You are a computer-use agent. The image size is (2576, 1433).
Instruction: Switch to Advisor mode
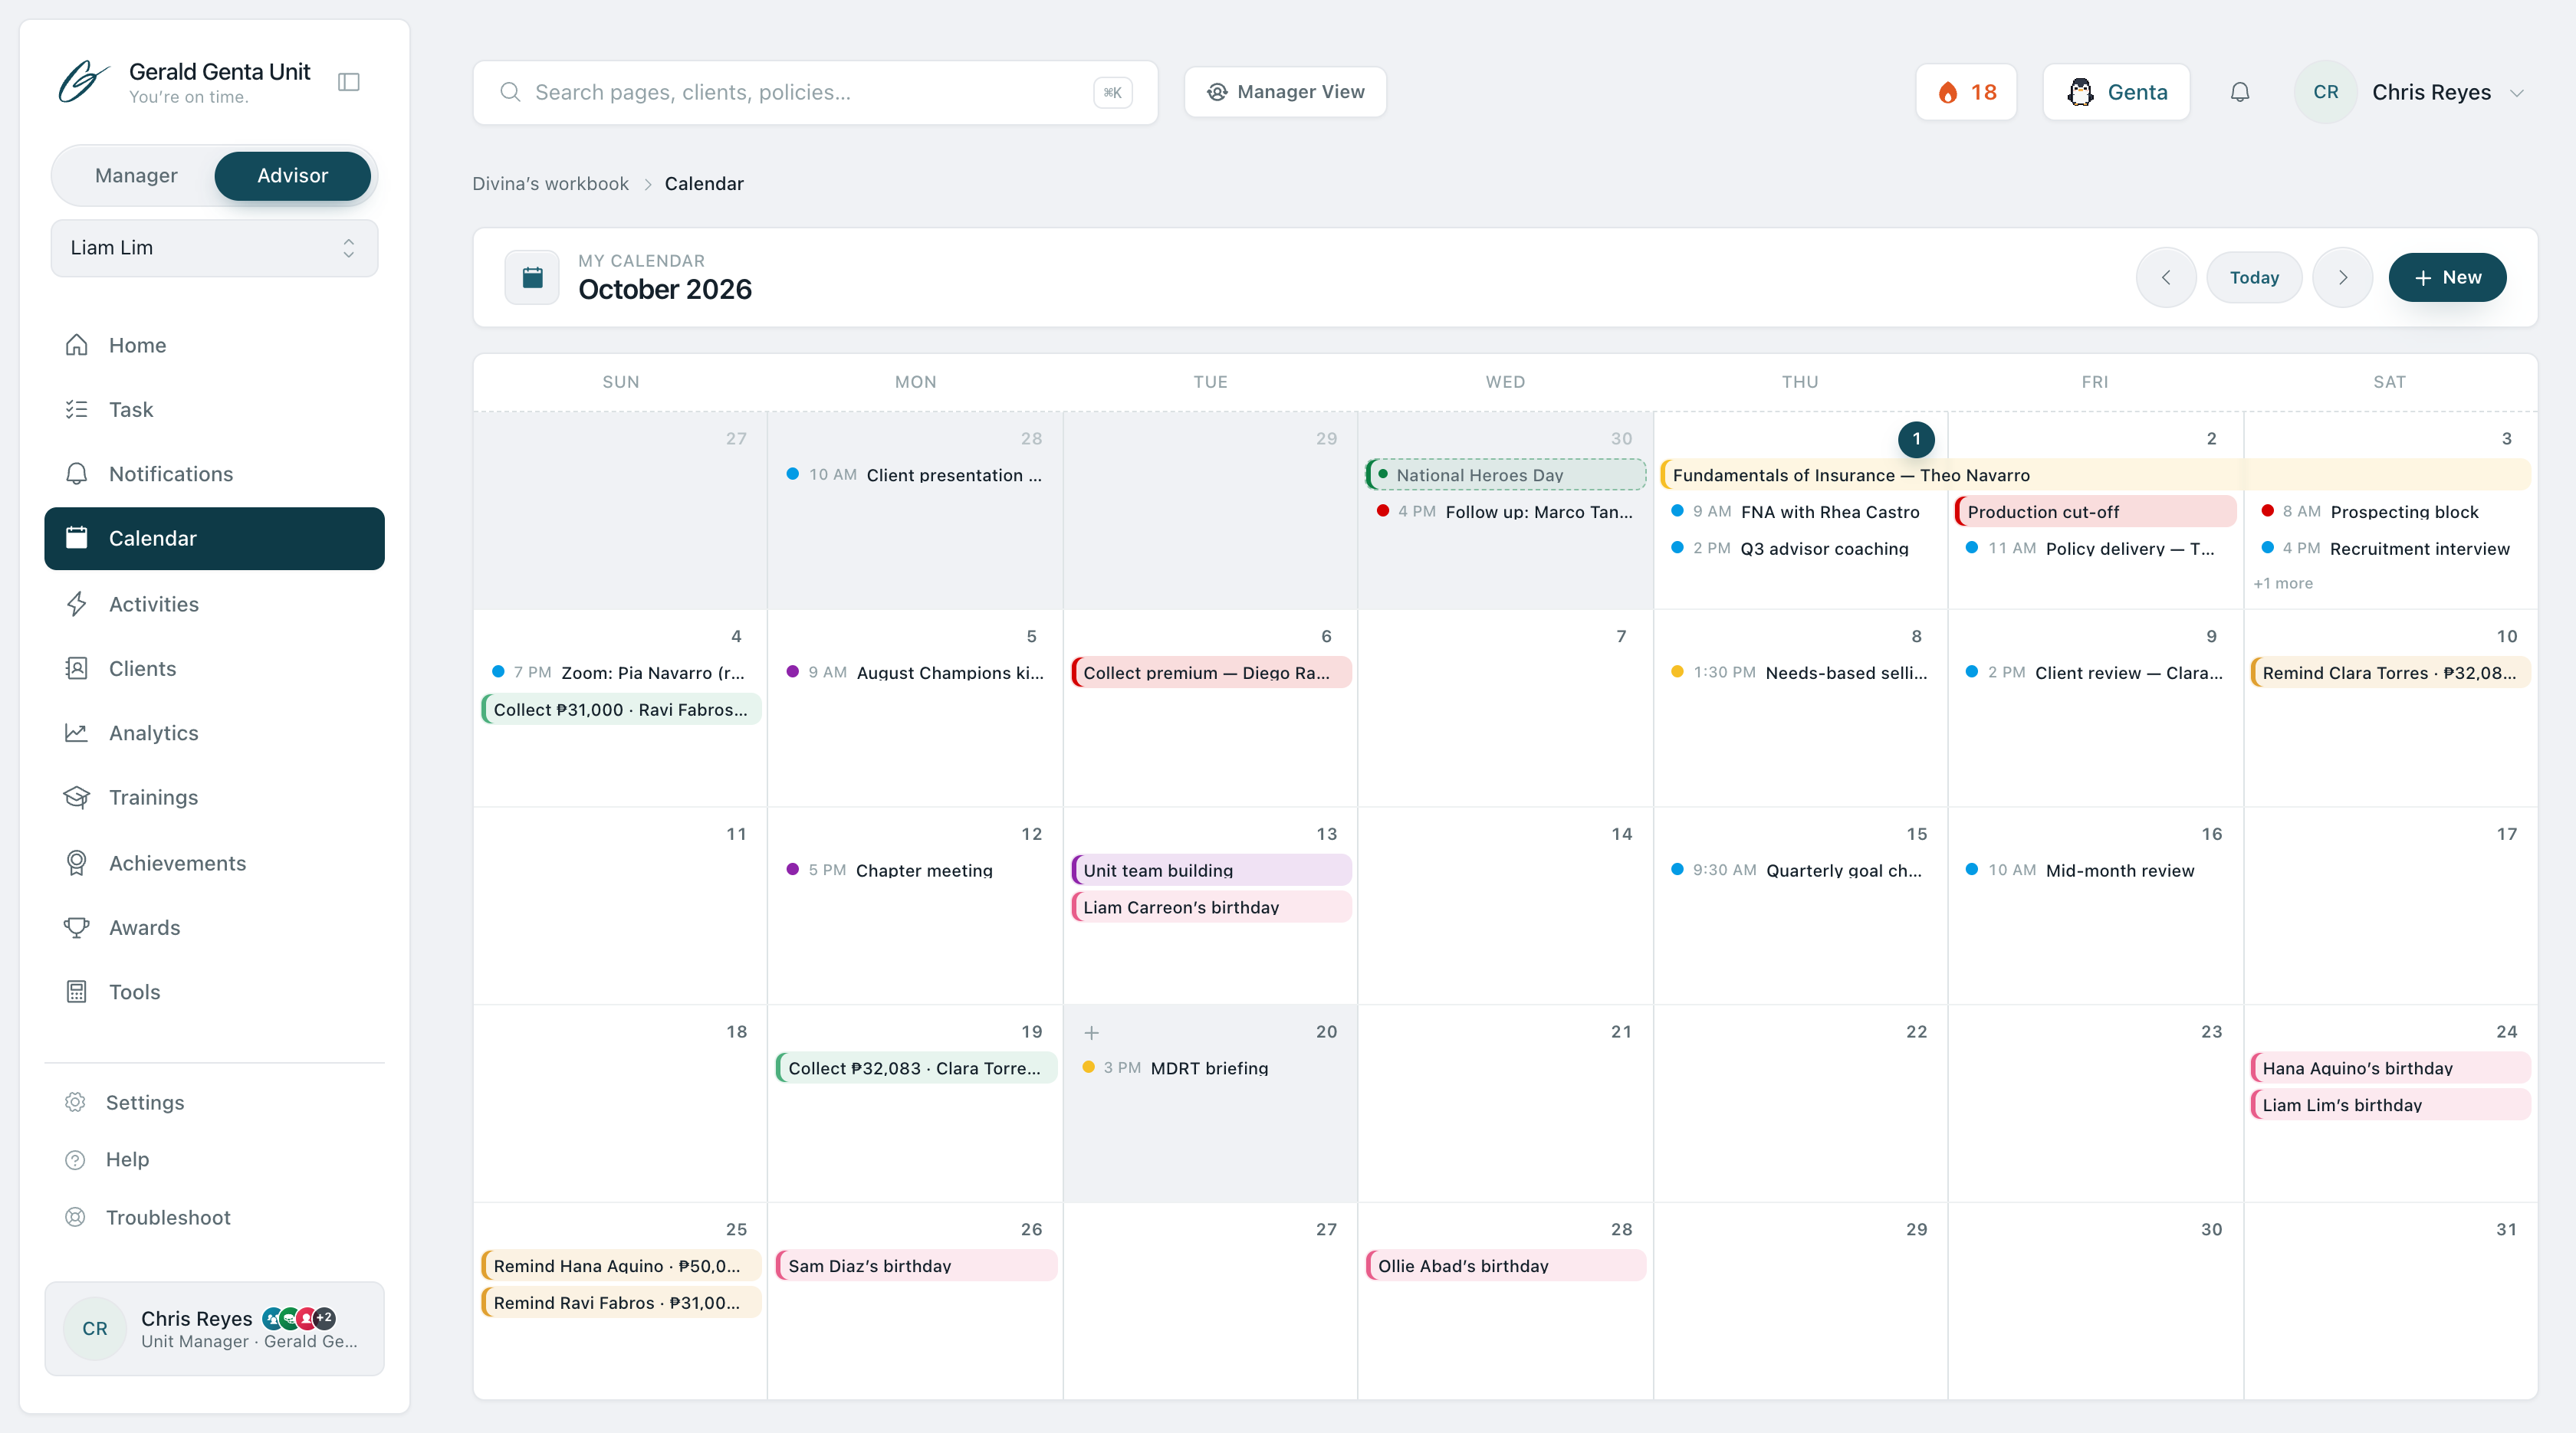292,176
